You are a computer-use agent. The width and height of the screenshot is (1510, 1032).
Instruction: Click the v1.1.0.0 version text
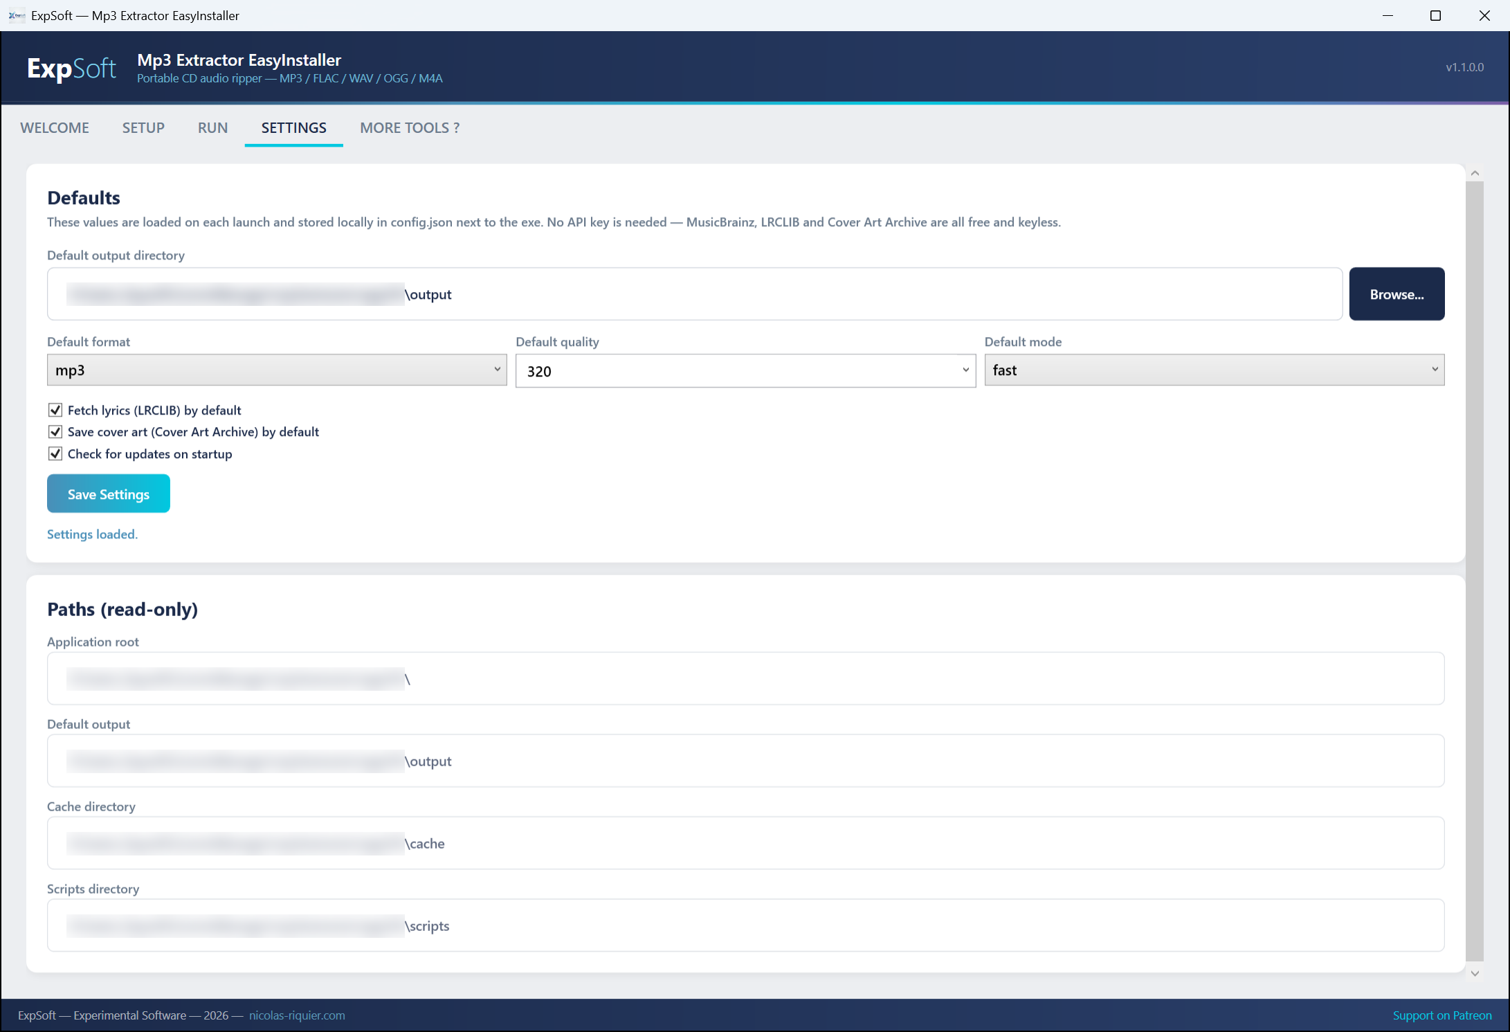pyautogui.click(x=1464, y=67)
